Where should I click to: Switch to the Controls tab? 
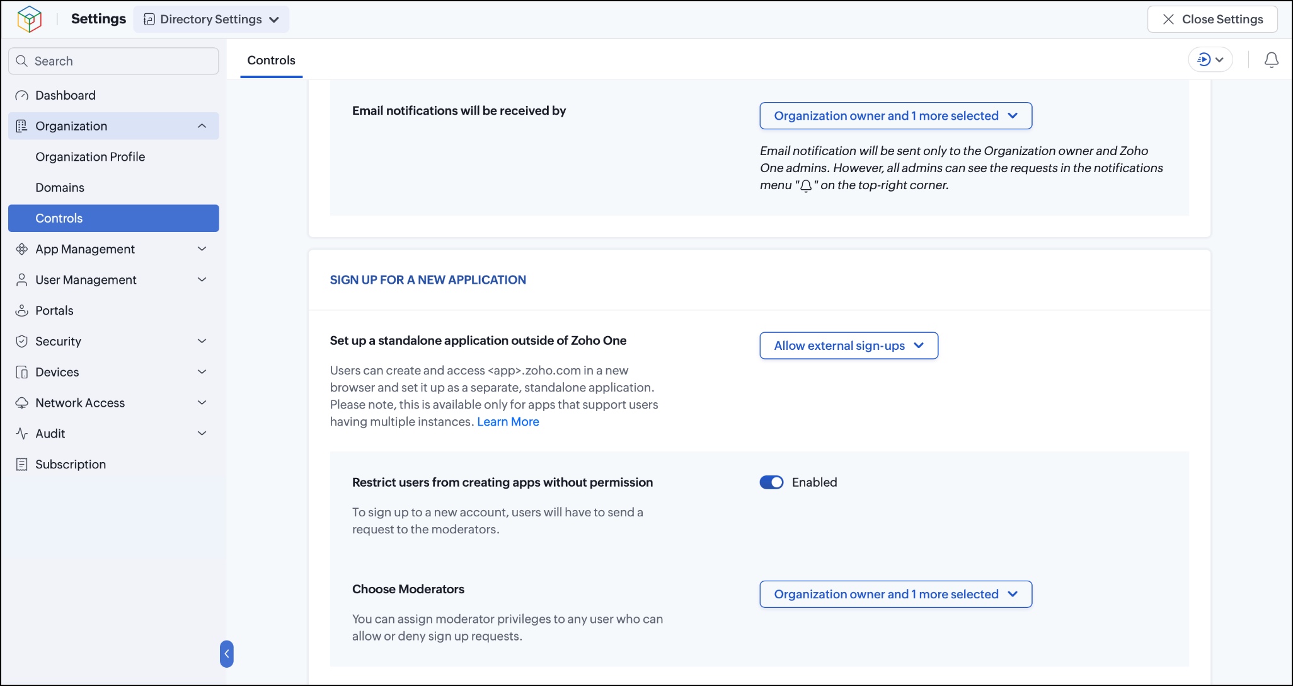pyautogui.click(x=271, y=61)
